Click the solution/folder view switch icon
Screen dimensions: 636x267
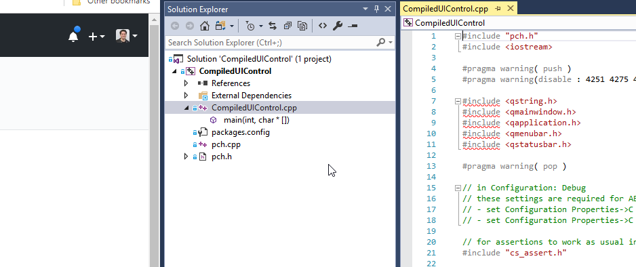click(220, 26)
